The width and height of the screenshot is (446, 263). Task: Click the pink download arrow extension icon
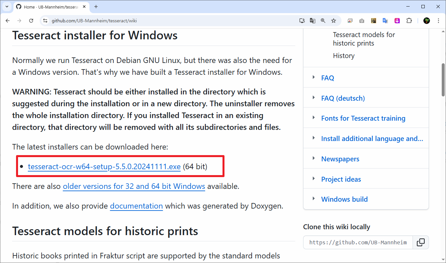coord(397,21)
